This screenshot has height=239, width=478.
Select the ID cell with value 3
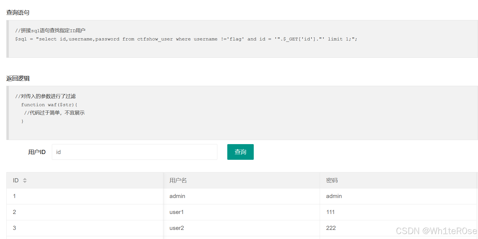coord(85,228)
